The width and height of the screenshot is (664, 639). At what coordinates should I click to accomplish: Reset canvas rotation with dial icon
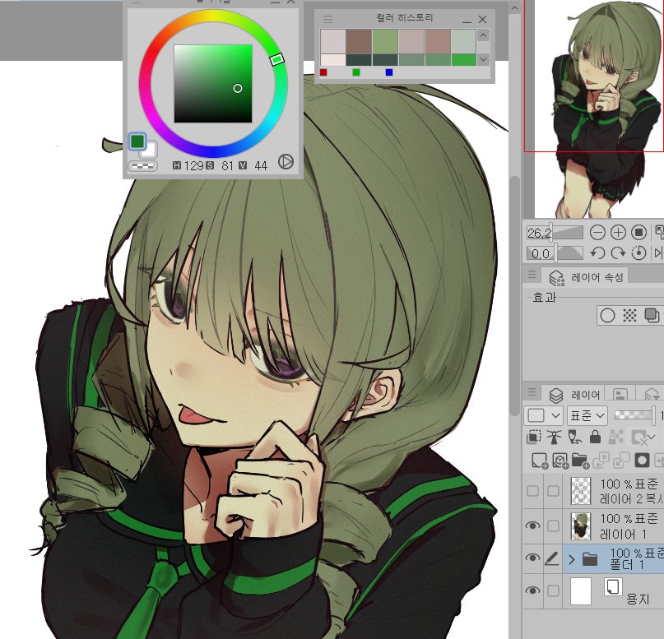pos(639,253)
